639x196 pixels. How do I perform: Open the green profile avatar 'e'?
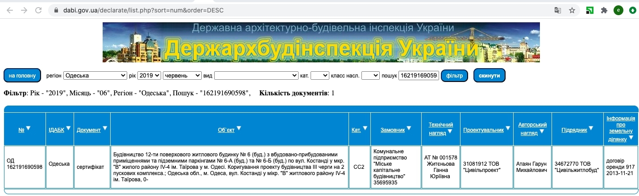(x=618, y=10)
